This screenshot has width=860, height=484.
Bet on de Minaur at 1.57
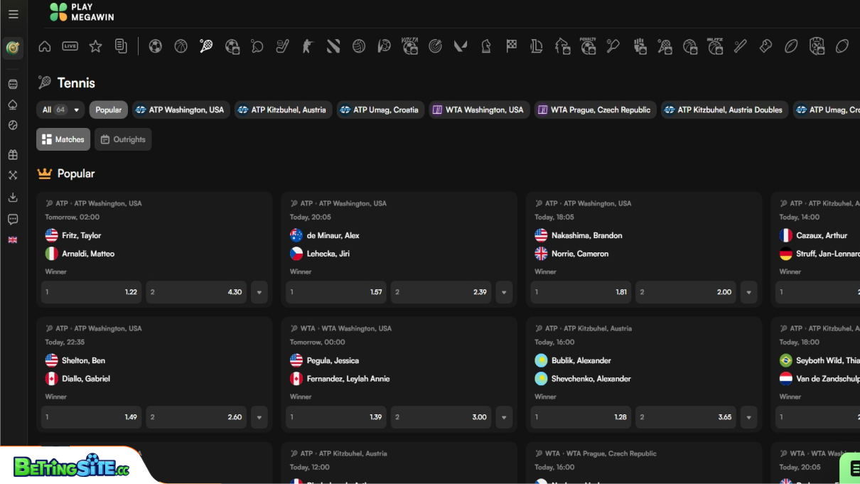(x=336, y=292)
